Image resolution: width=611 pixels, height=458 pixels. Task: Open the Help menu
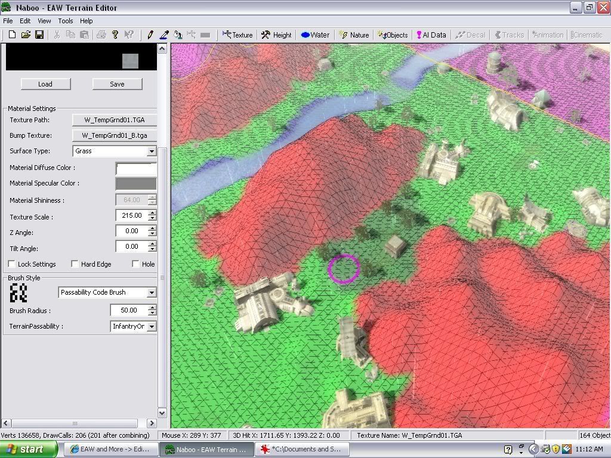tap(86, 21)
